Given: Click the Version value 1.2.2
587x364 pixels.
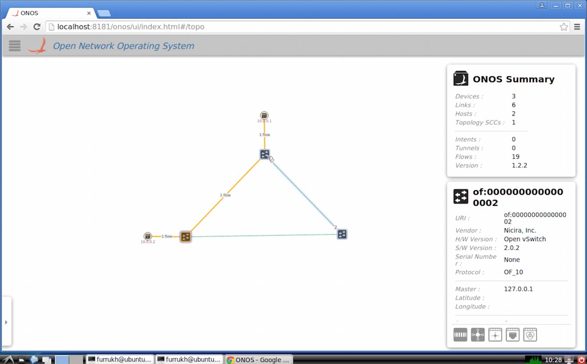Looking at the screenshot, I should tap(519, 165).
